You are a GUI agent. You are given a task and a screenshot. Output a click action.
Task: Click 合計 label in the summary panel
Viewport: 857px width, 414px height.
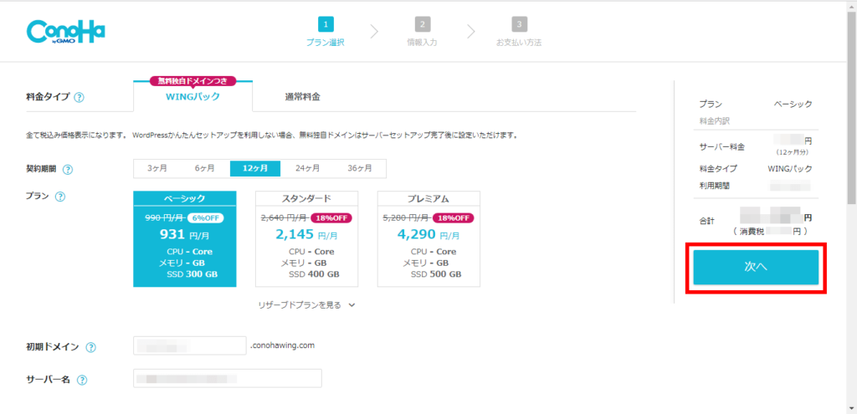tap(706, 221)
